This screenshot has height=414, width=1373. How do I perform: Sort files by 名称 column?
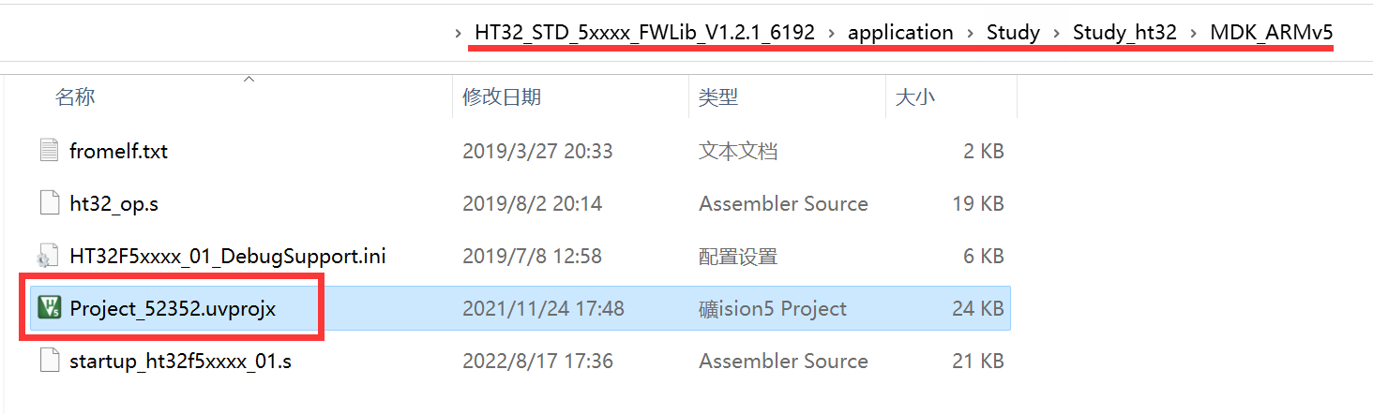(75, 96)
